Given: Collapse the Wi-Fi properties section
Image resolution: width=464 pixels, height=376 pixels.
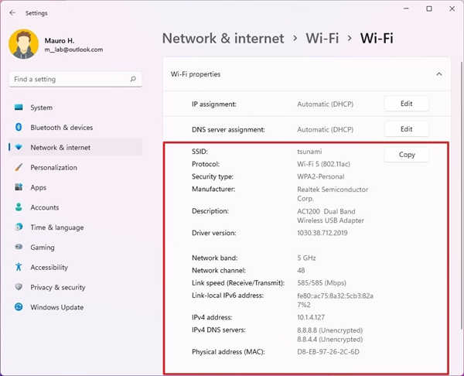Looking at the screenshot, I should tap(439, 74).
